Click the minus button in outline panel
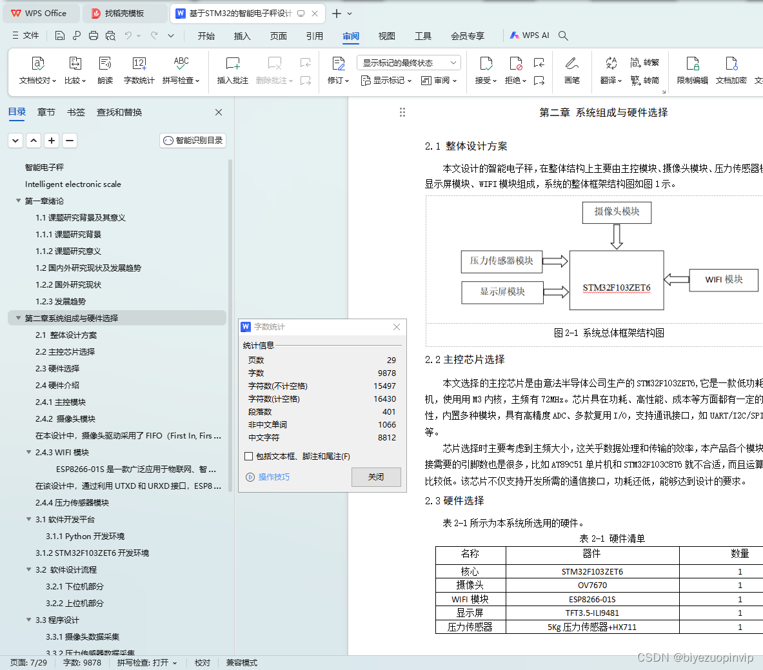 point(70,141)
